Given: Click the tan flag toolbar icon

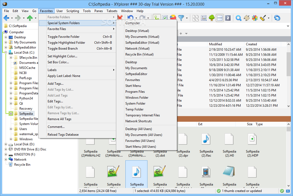Looking at the screenshot, I should [x=246, y=18].
